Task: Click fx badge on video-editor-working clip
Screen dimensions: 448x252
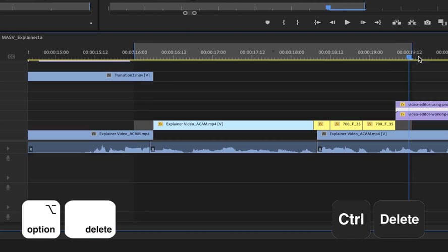Action: pos(402,114)
